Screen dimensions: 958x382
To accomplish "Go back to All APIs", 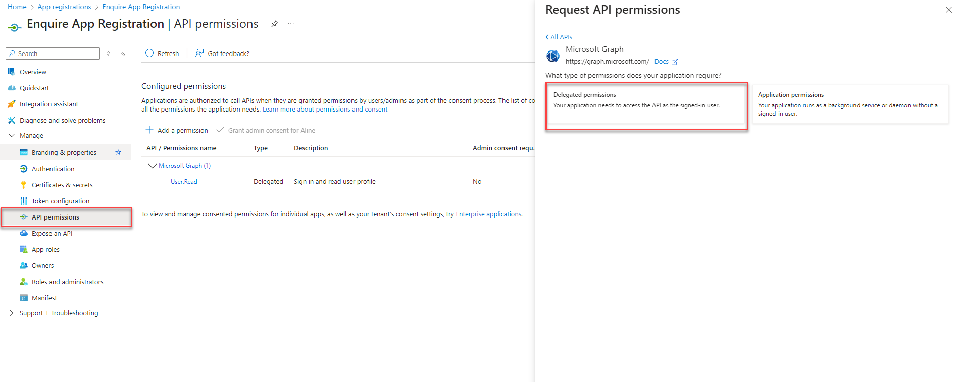I will click(559, 37).
